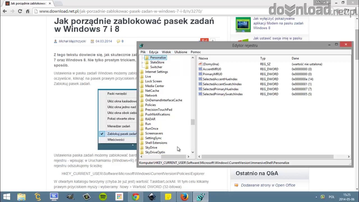Screen dimensions: 359x202
Task: Sort values by the Nazwa column header
Action: (203, 58)
